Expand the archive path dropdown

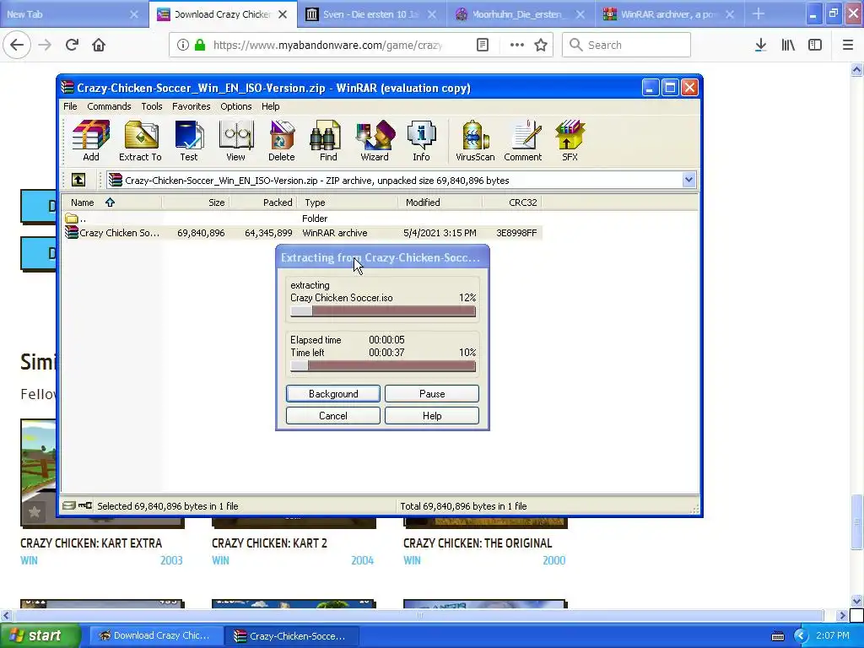(688, 180)
